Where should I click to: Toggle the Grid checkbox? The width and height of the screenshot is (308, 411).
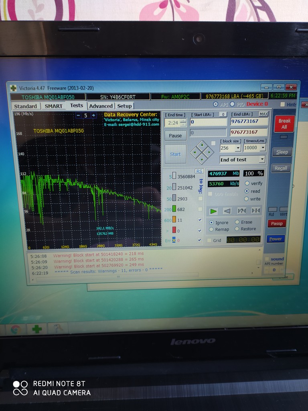click(209, 240)
